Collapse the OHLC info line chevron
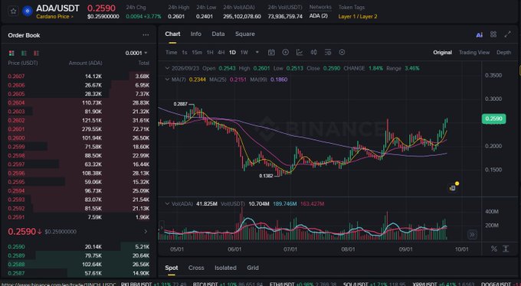This screenshot has width=521, height=286. point(167,68)
